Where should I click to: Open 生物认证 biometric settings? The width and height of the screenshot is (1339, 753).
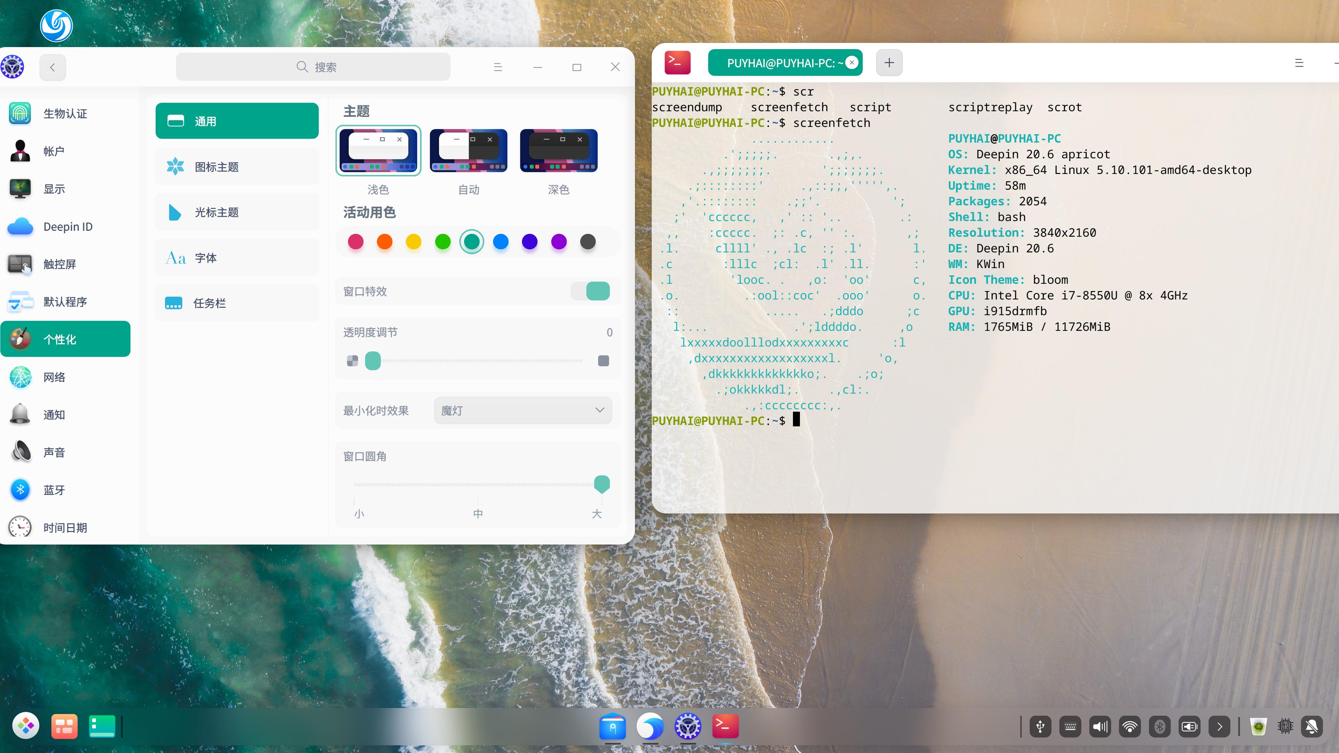click(65, 113)
